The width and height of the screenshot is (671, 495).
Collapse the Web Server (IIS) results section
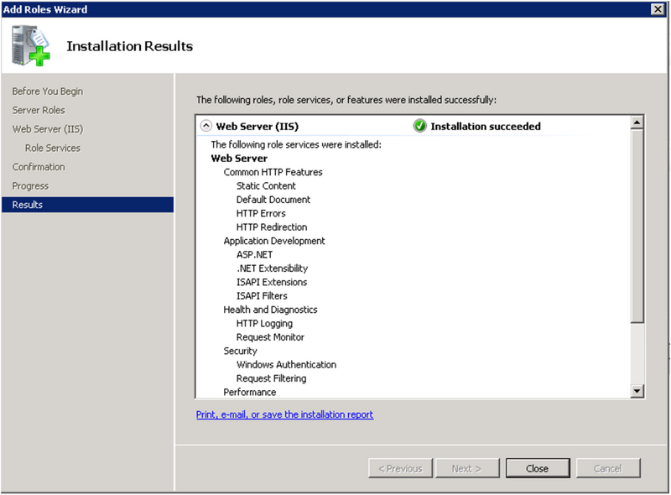pos(205,124)
